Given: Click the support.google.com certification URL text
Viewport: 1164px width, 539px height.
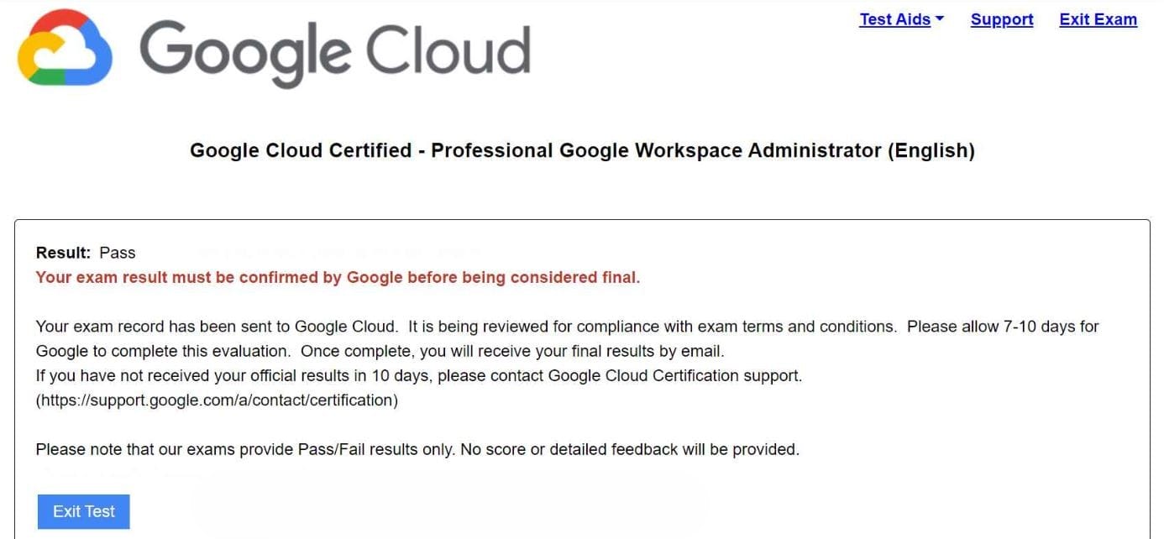Looking at the screenshot, I should tap(217, 400).
